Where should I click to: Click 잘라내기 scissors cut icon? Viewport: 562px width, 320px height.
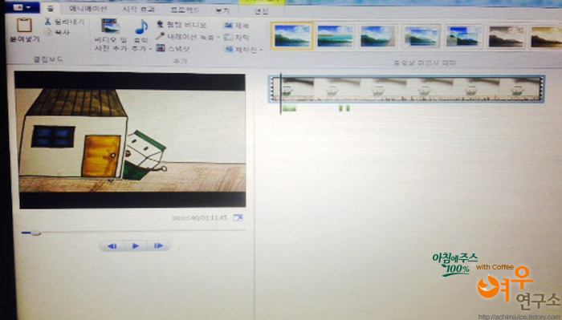(x=48, y=22)
